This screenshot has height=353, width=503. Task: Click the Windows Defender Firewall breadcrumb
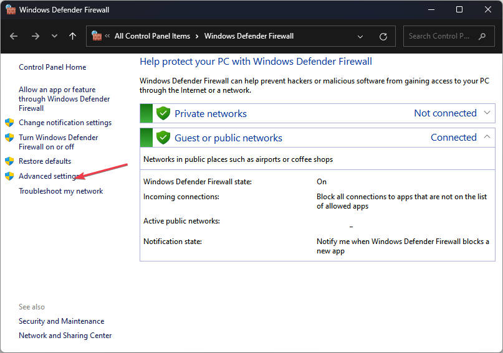[x=249, y=36]
